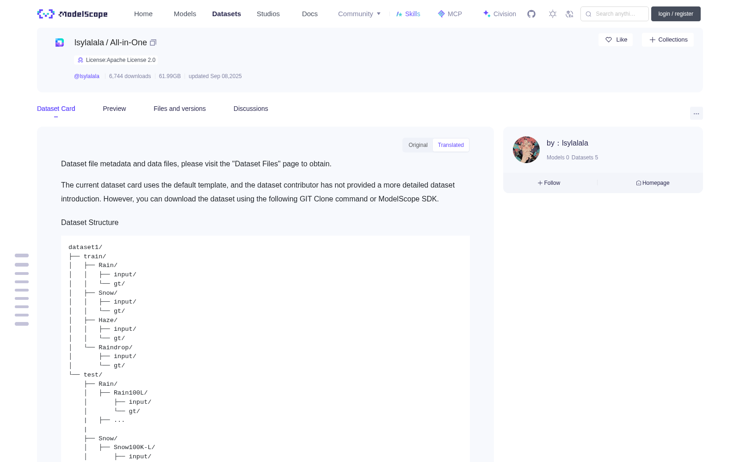Click the "Datasets 5" count text

(x=585, y=158)
